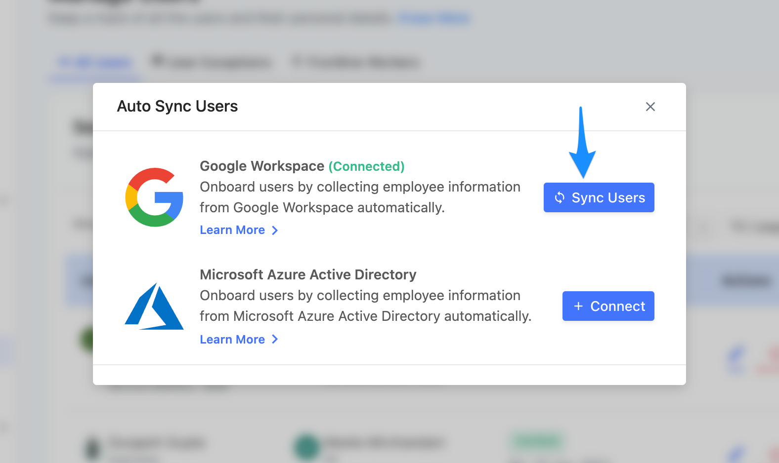779x463 pixels.
Task: Open Learn More for Google Workspace
Action: 239,230
